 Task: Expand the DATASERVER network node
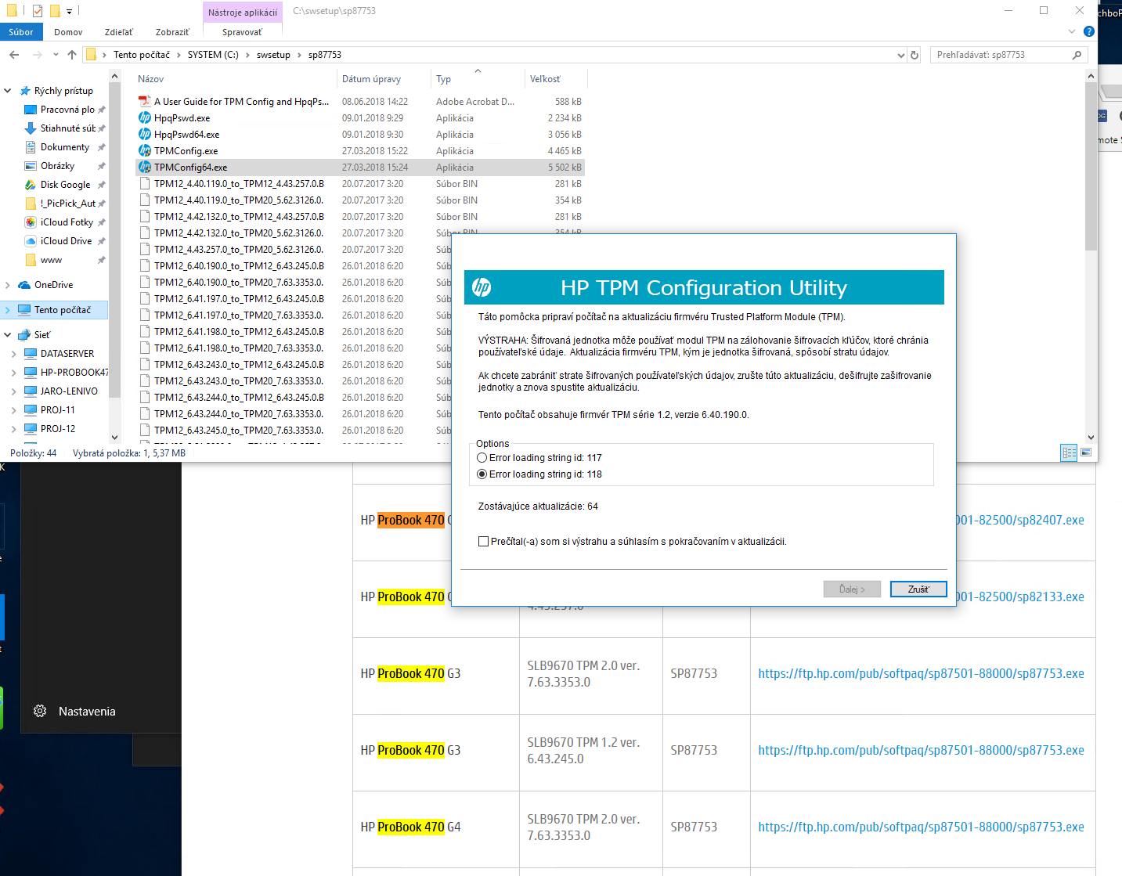(13, 354)
